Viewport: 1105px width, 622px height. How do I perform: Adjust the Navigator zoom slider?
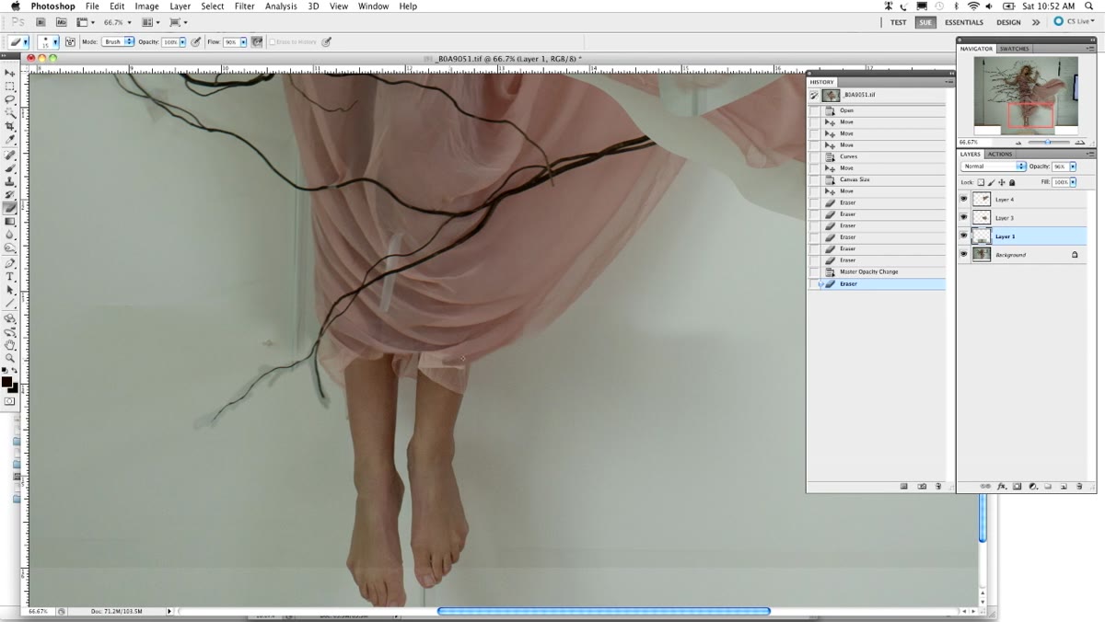[1048, 143]
